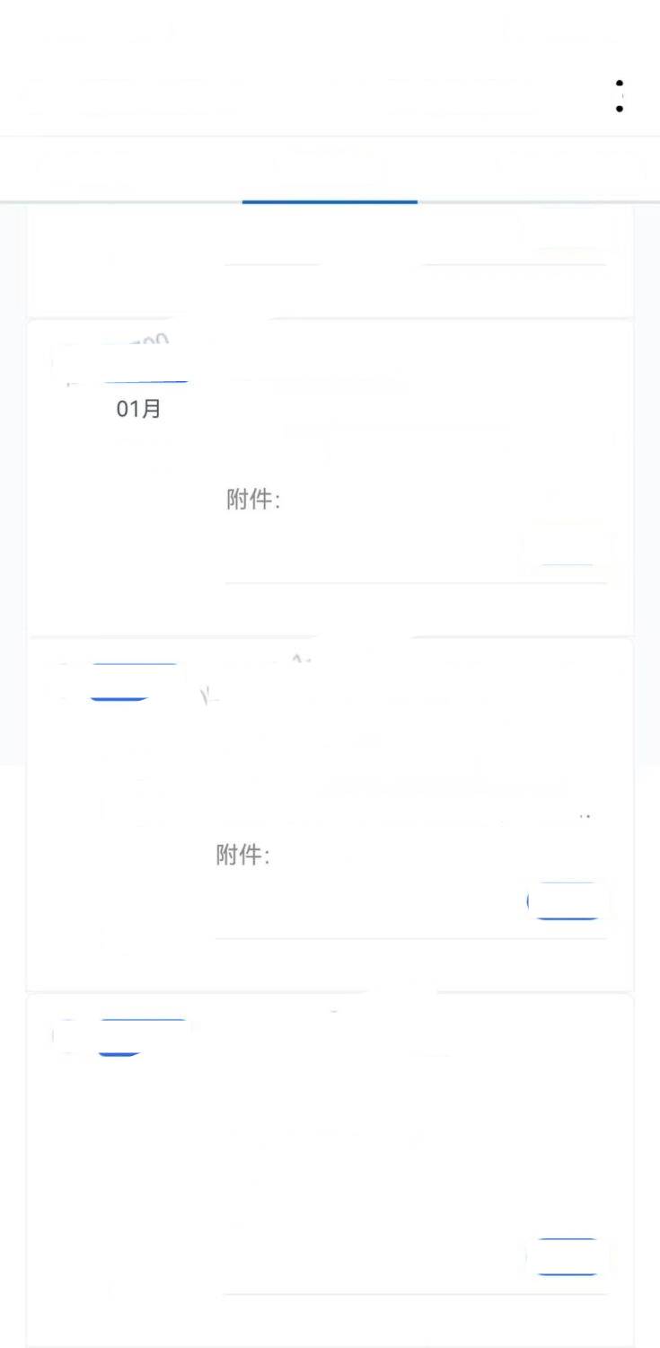Viewport: 660px width, 1348px height.
Task: Open the three-dot more options menu
Action: coord(620,95)
